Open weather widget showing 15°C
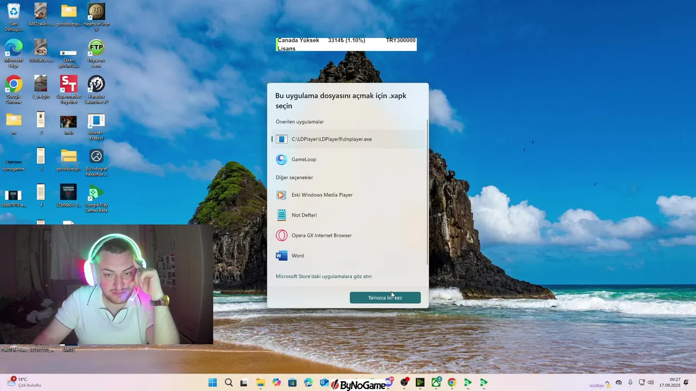The height and width of the screenshot is (391, 696). click(x=24, y=382)
